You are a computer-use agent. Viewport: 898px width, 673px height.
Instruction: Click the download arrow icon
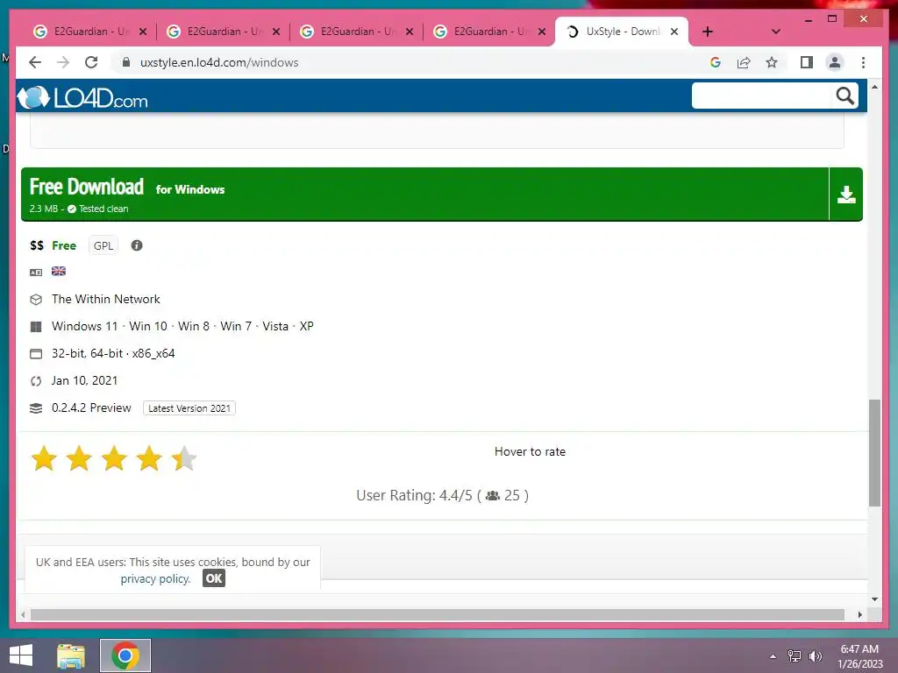click(846, 195)
